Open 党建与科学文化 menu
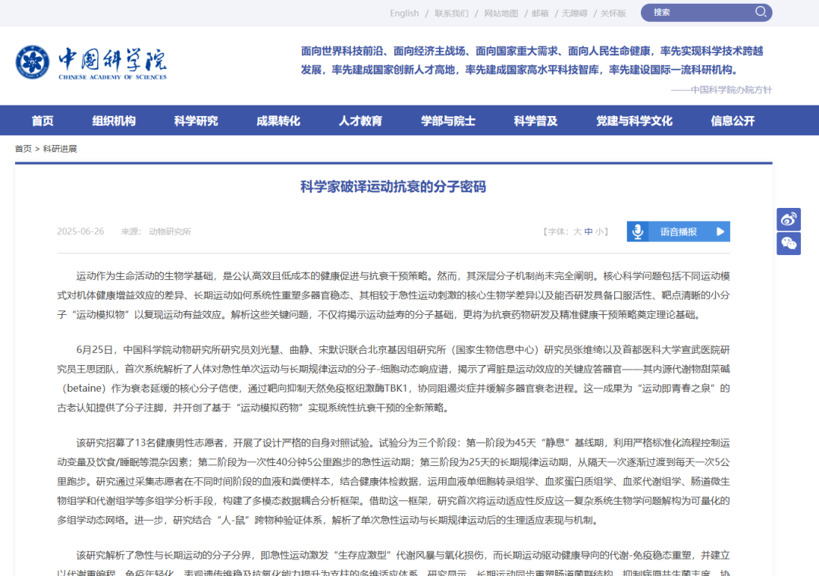Viewport: 819px width, 576px height. pos(634,121)
